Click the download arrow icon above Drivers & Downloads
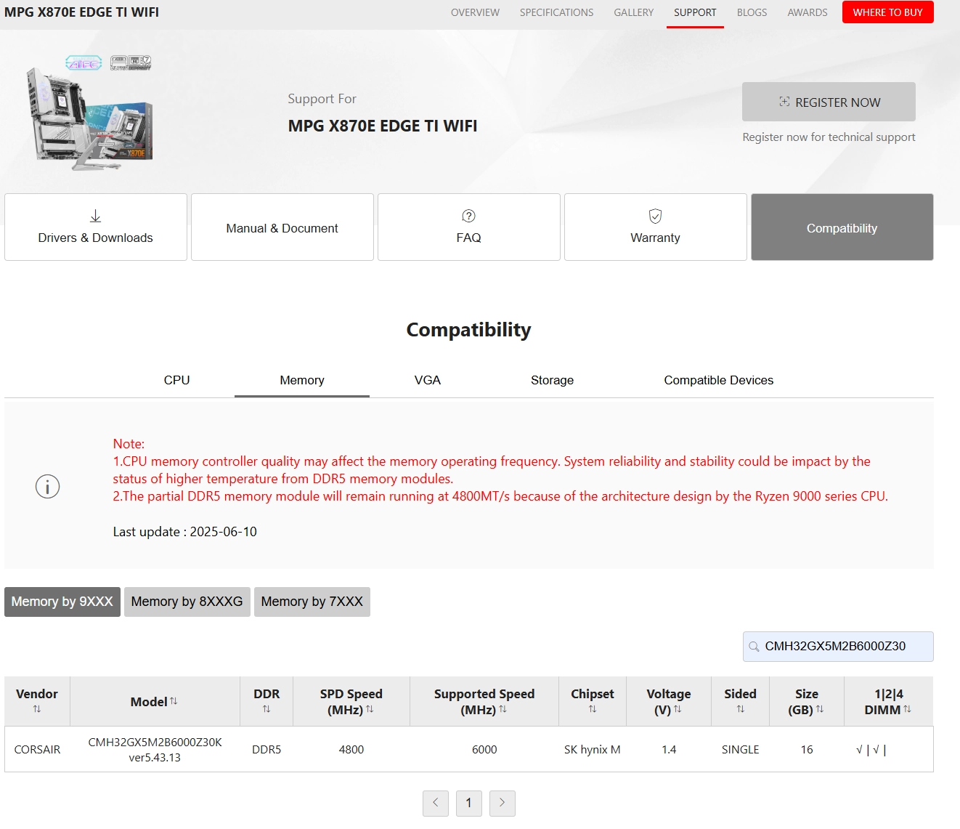This screenshot has height=829, width=960. pos(95,216)
